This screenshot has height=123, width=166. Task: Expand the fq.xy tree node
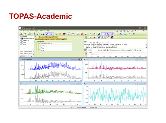tap(20, 42)
